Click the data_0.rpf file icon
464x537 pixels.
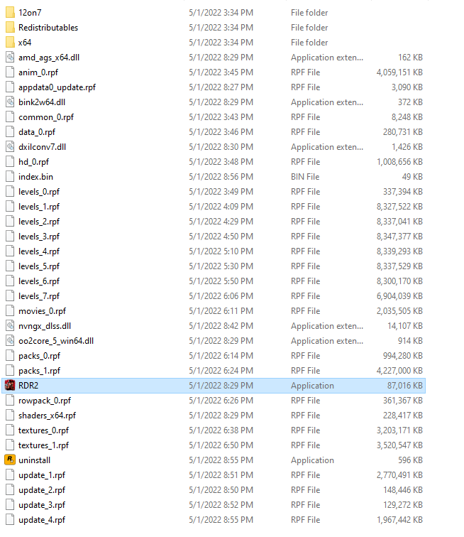[10, 132]
